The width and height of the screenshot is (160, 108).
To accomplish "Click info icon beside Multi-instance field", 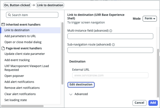I will 111,31.
